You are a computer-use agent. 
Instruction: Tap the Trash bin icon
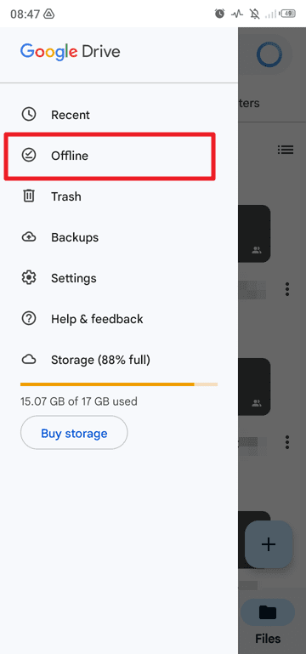[29, 196]
